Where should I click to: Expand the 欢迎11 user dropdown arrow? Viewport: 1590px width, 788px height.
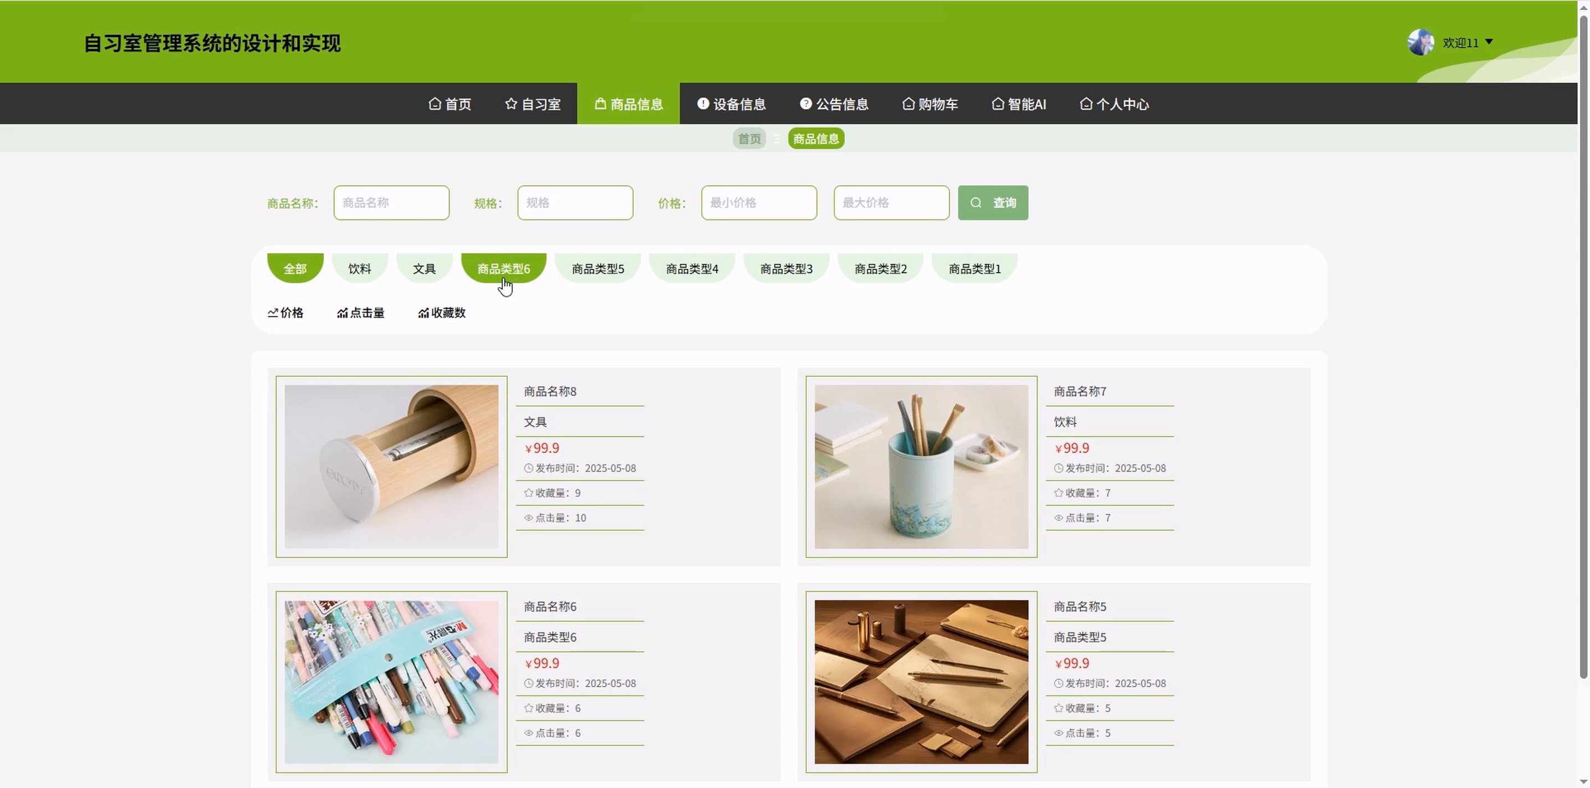[x=1489, y=42]
